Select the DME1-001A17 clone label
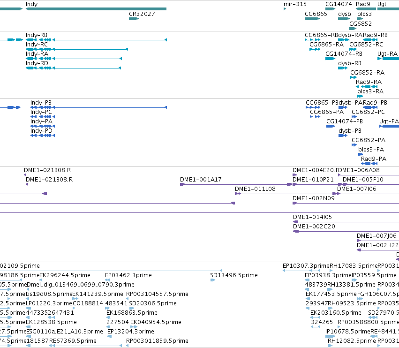 pos(201,180)
